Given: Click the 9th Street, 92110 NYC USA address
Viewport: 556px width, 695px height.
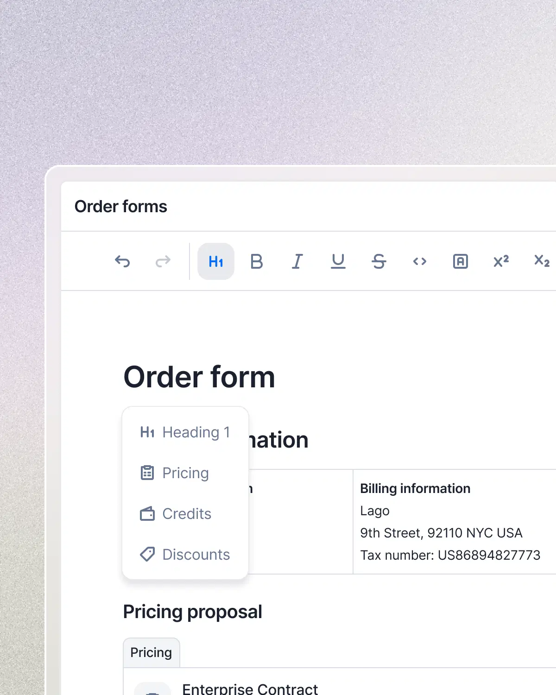Looking at the screenshot, I should pyautogui.click(x=441, y=533).
